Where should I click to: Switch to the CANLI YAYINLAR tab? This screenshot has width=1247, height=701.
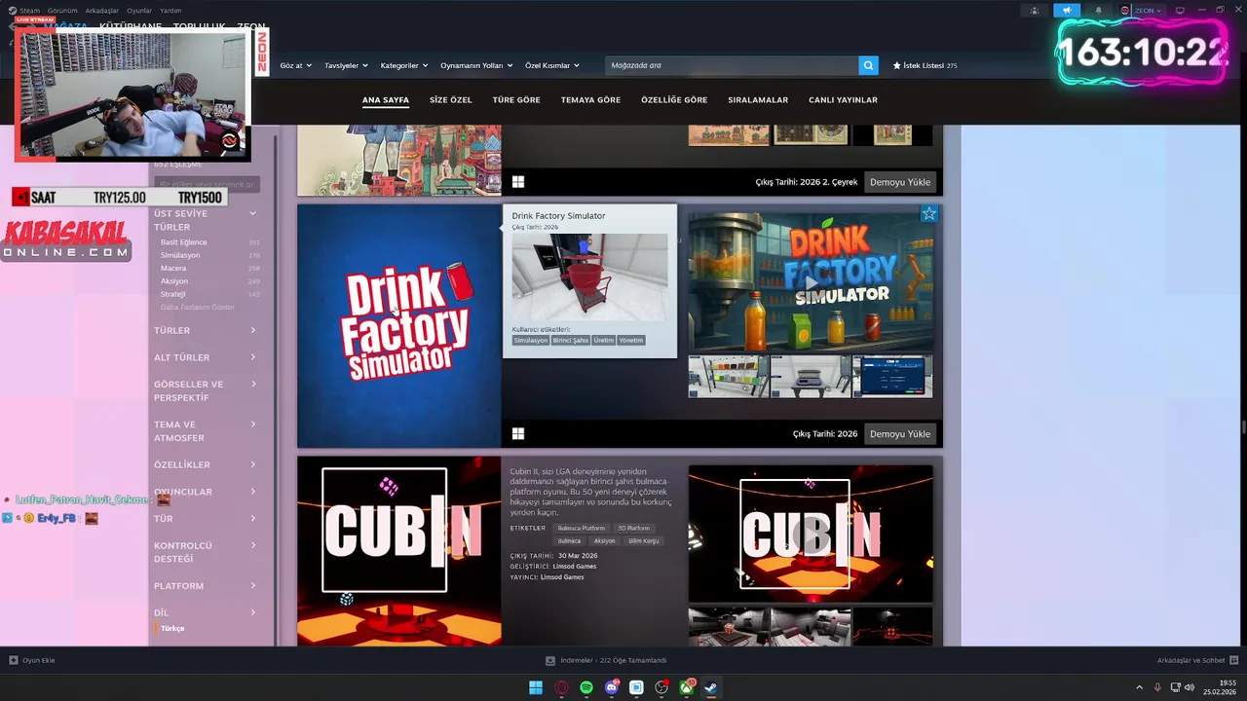click(843, 99)
